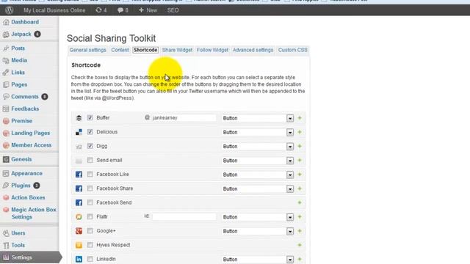Open the Delicious style dropdown
The height and width of the screenshot is (264, 470).
[258, 132]
